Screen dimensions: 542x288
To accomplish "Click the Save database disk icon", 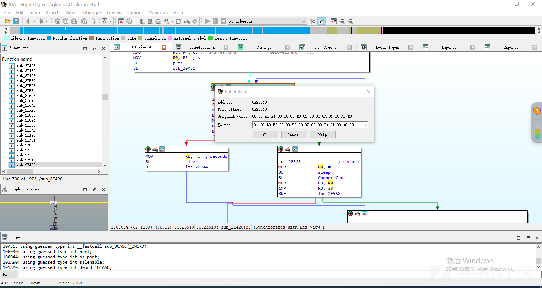I will pyautogui.click(x=16, y=21).
